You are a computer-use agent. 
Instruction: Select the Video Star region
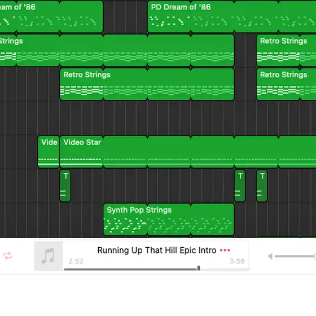coord(188,152)
